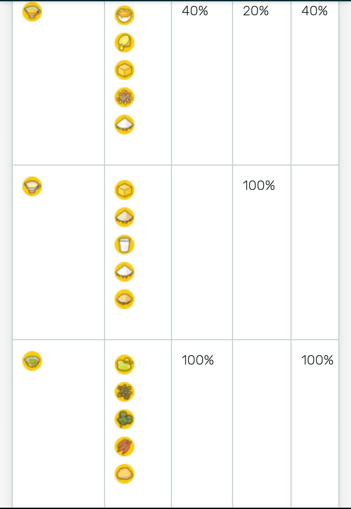Select the beige flour pile above the milk glass

tap(124, 217)
